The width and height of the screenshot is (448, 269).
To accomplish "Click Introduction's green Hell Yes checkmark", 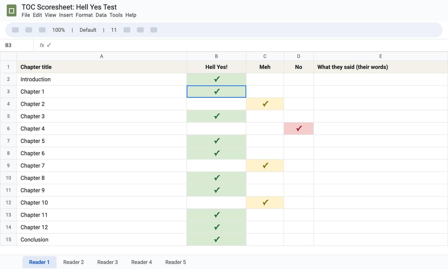I will (217, 79).
